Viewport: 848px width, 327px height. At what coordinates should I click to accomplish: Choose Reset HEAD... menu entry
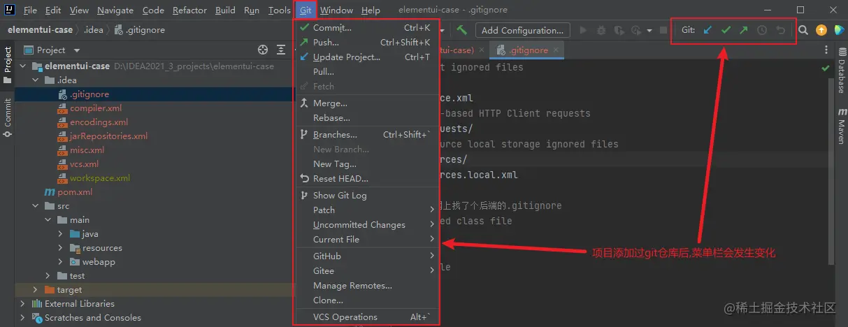tap(366, 179)
